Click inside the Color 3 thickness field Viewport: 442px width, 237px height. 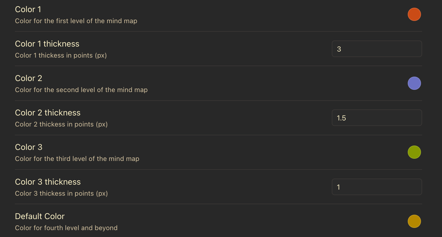pos(377,187)
